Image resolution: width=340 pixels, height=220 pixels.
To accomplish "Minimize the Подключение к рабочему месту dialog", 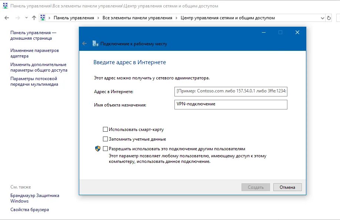I will (x=264, y=32).
